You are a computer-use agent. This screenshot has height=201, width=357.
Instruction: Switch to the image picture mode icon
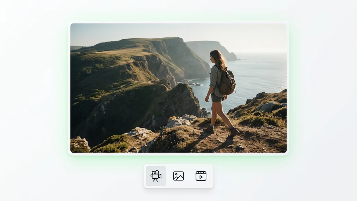(178, 176)
